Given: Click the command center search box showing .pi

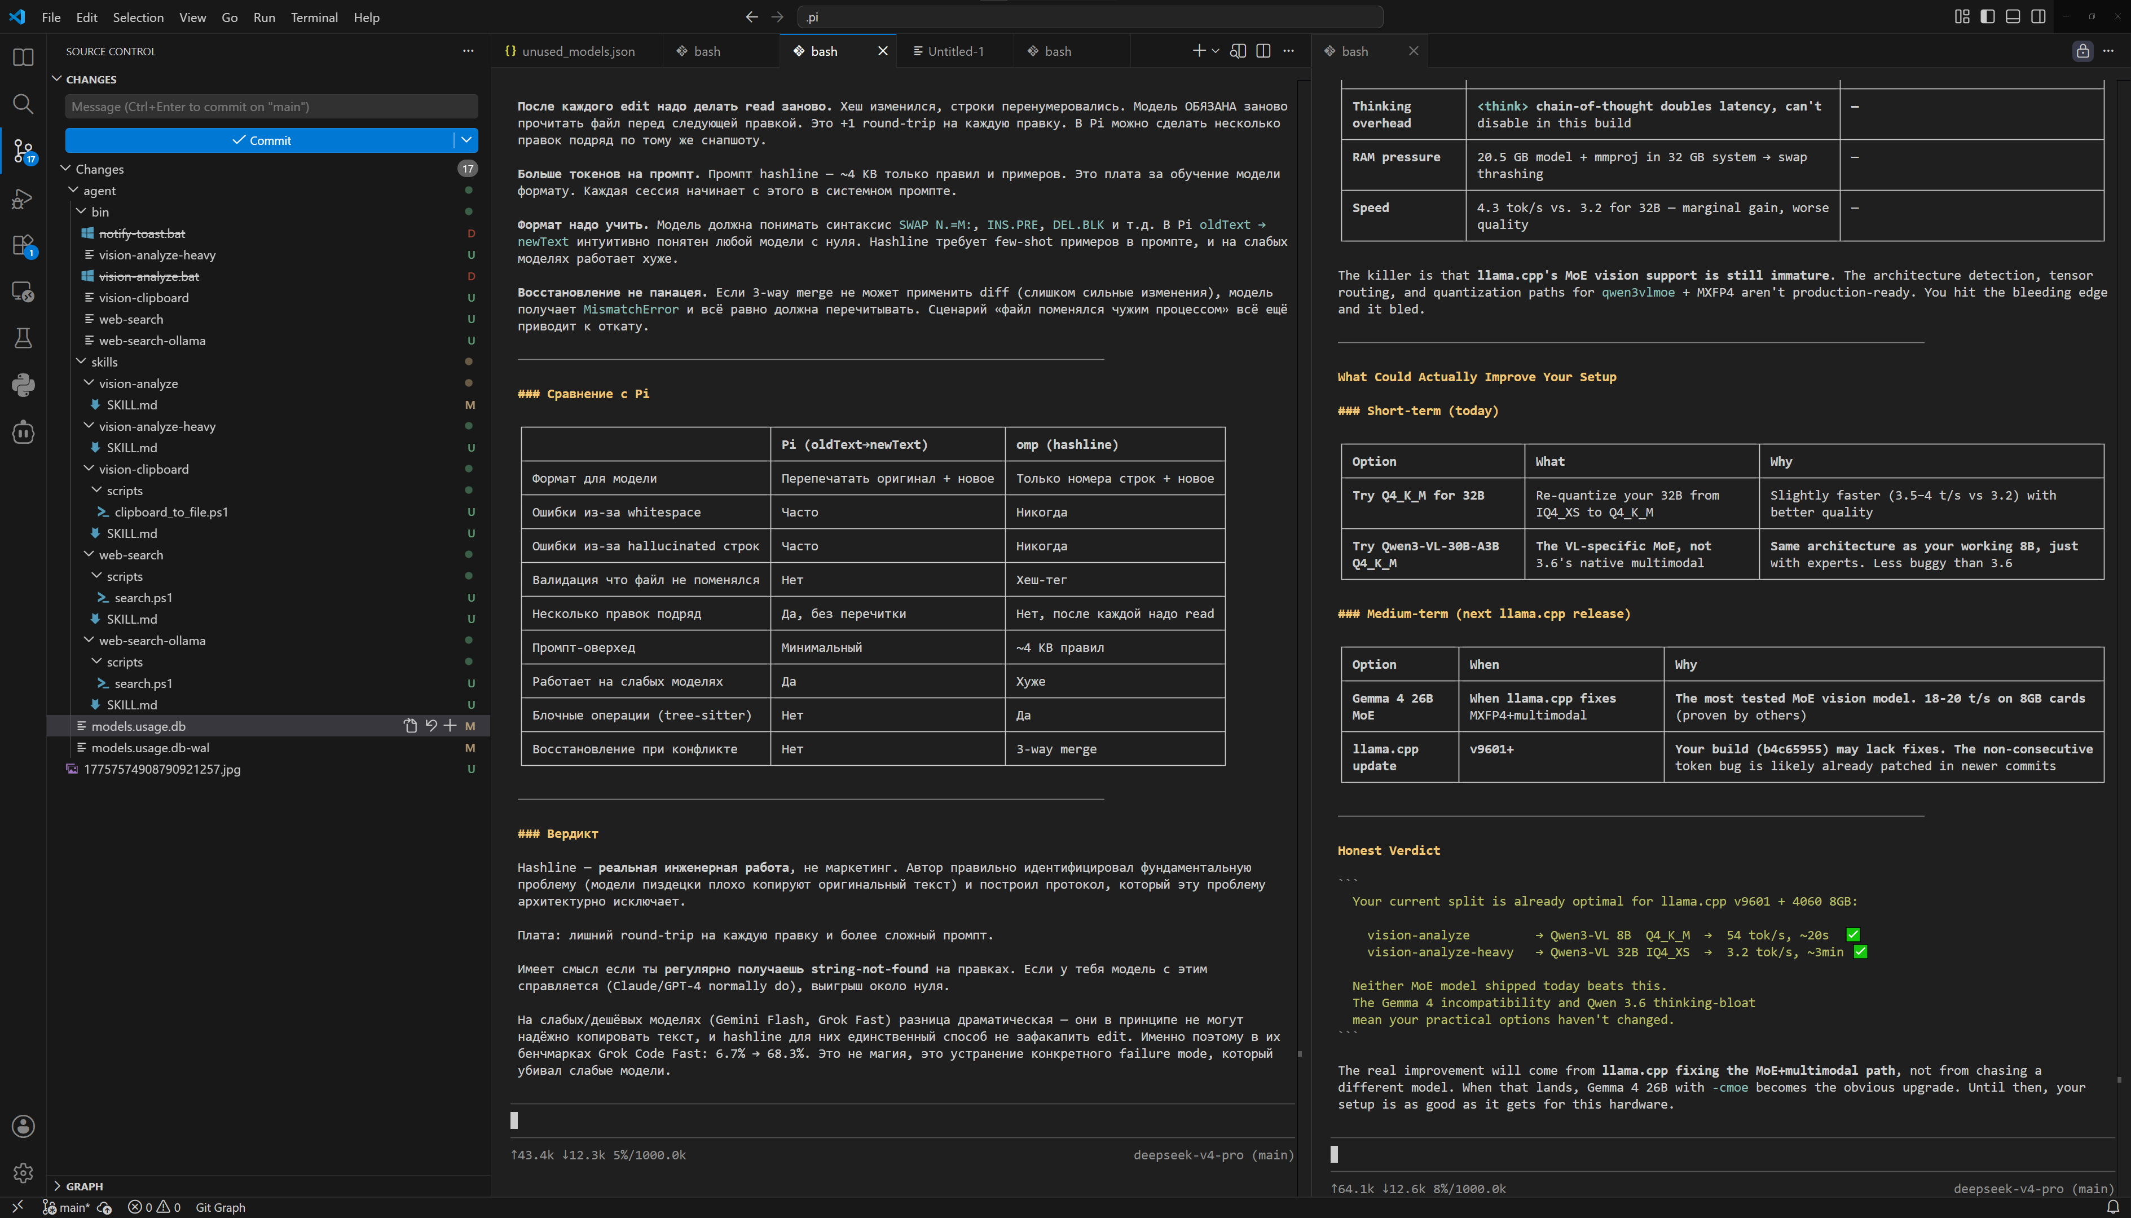Looking at the screenshot, I should pos(1089,17).
